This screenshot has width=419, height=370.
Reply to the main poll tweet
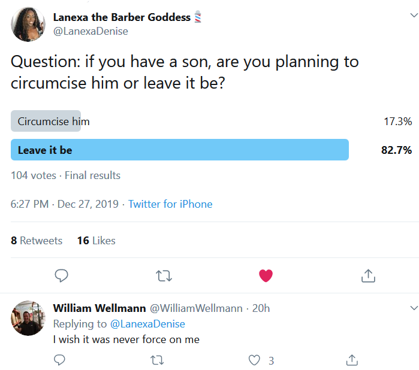[61, 275]
